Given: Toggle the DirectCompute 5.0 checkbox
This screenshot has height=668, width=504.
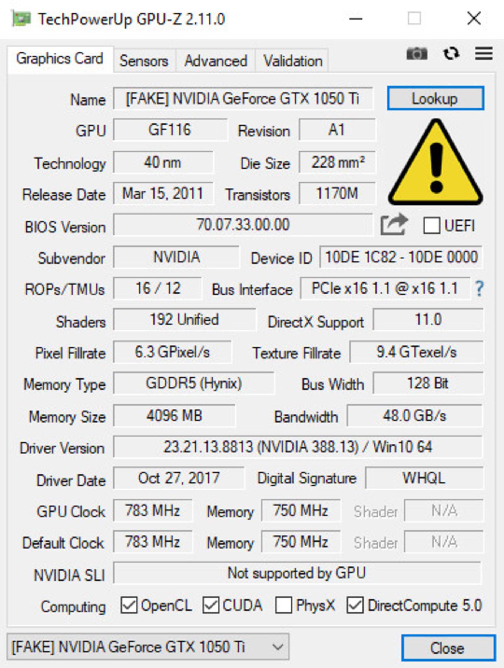Looking at the screenshot, I should 355,605.
